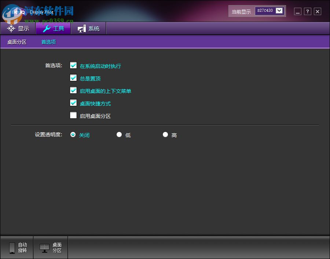The height and width of the screenshot is (259, 330).
Task: Click the help question mark icon
Action: pos(307,11)
